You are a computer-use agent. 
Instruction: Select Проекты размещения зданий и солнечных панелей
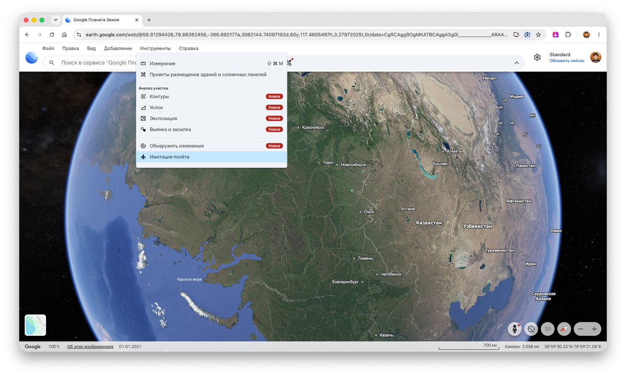pos(211,74)
